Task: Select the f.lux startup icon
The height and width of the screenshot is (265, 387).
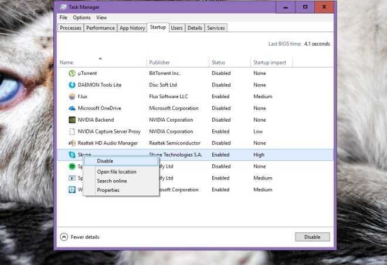Action: pyautogui.click(x=72, y=97)
